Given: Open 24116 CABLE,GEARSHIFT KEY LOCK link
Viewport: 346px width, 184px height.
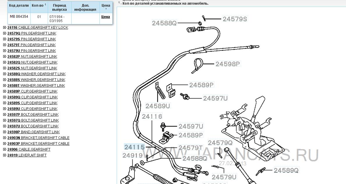Looking at the screenshot, I should coord(38,28).
